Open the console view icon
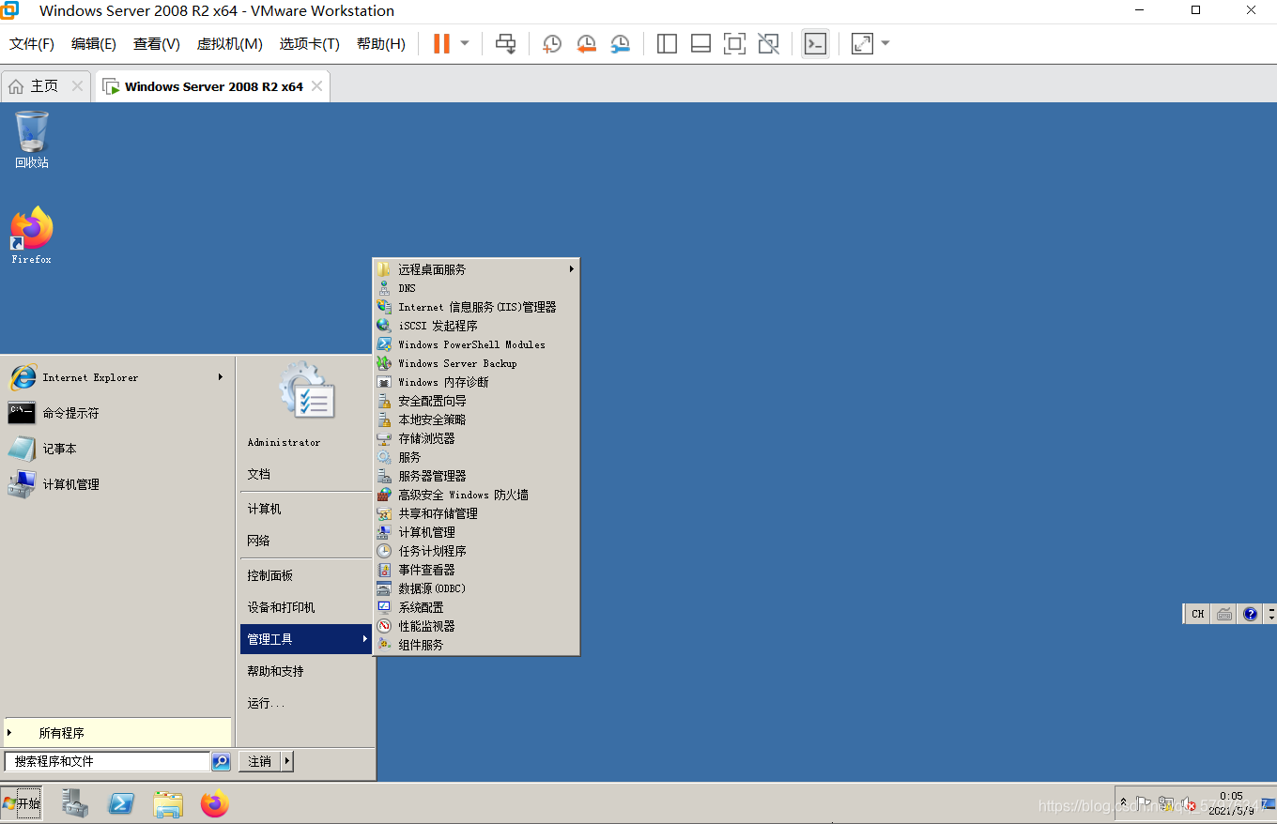Image resolution: width=1277 pixels, height=824 pixels. click(815, 44)
